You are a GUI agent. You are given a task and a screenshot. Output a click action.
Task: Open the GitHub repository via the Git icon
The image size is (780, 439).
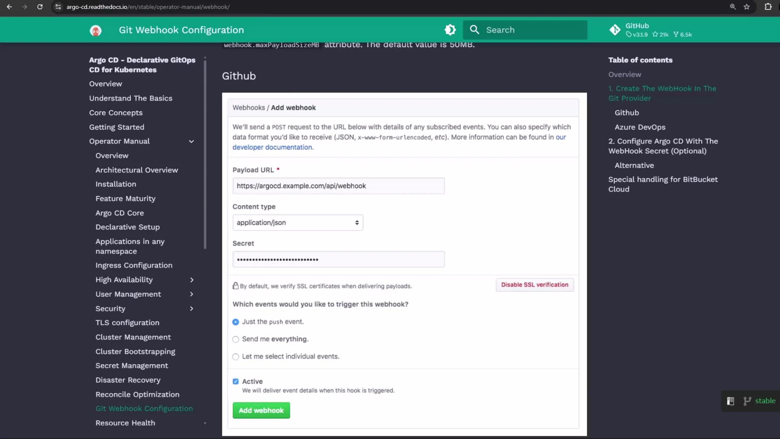point(615,30)
